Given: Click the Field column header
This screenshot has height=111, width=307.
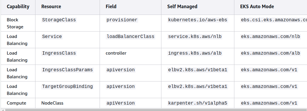Looking at the screenshot, I should click(111, 7).
